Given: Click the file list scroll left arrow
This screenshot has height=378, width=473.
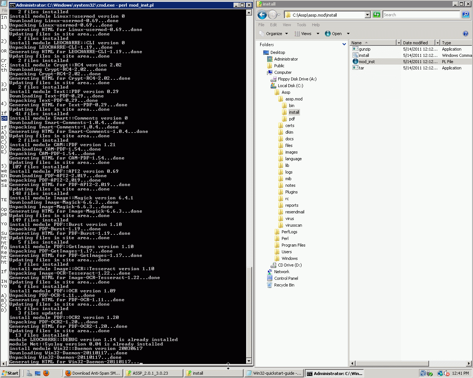Looking at the screenshot, I should click(353, 364).
